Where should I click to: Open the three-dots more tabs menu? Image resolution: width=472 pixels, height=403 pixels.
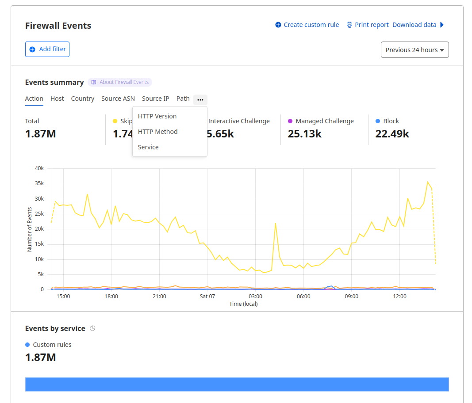click(x=200, y=99)
